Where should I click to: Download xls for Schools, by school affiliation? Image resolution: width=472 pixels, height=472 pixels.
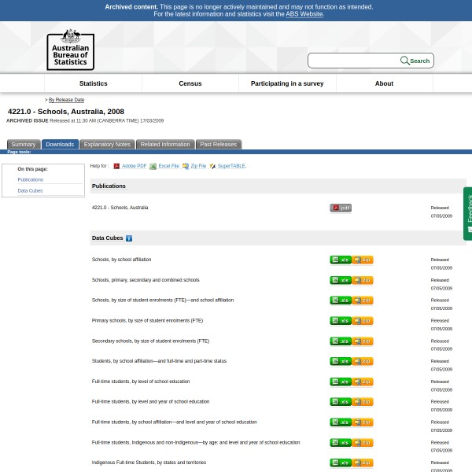[341, 260]
